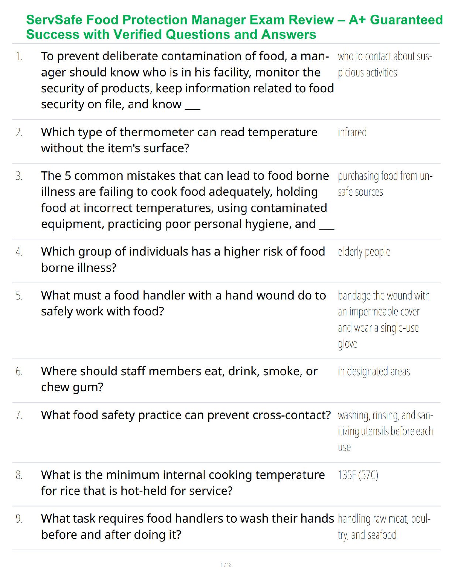Click question about eating, drinking, smoking

179,379
